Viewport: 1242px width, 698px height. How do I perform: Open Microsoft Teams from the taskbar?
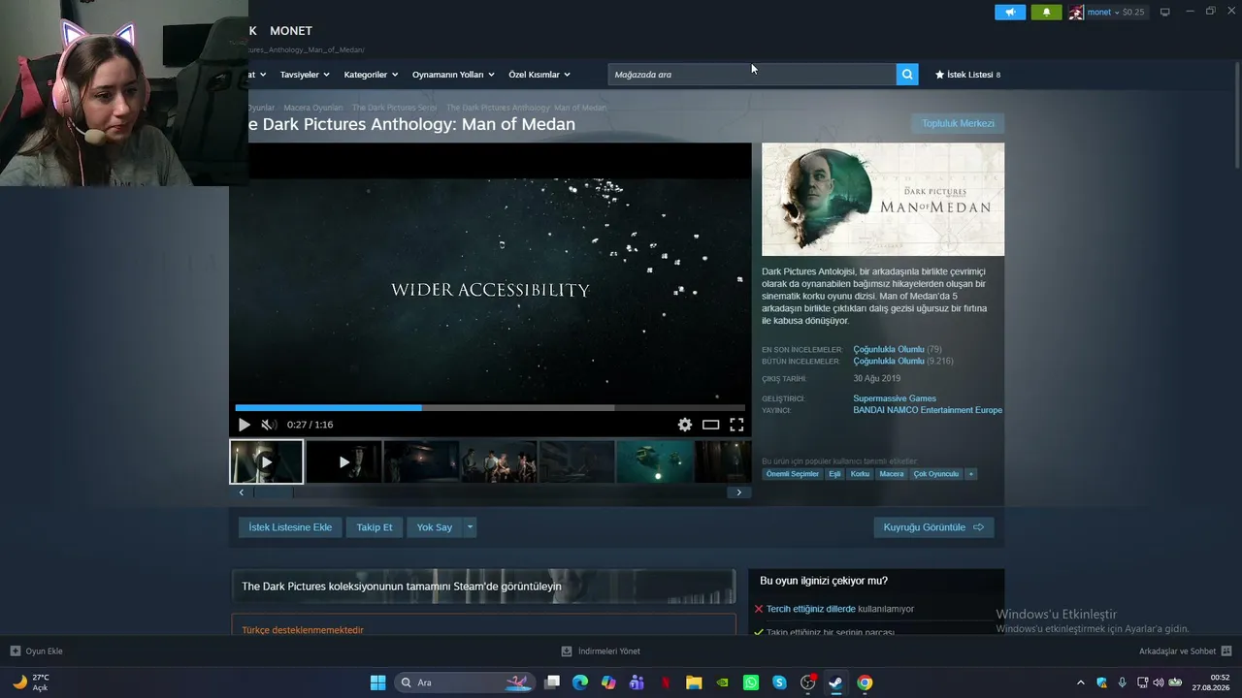(637, 682)
